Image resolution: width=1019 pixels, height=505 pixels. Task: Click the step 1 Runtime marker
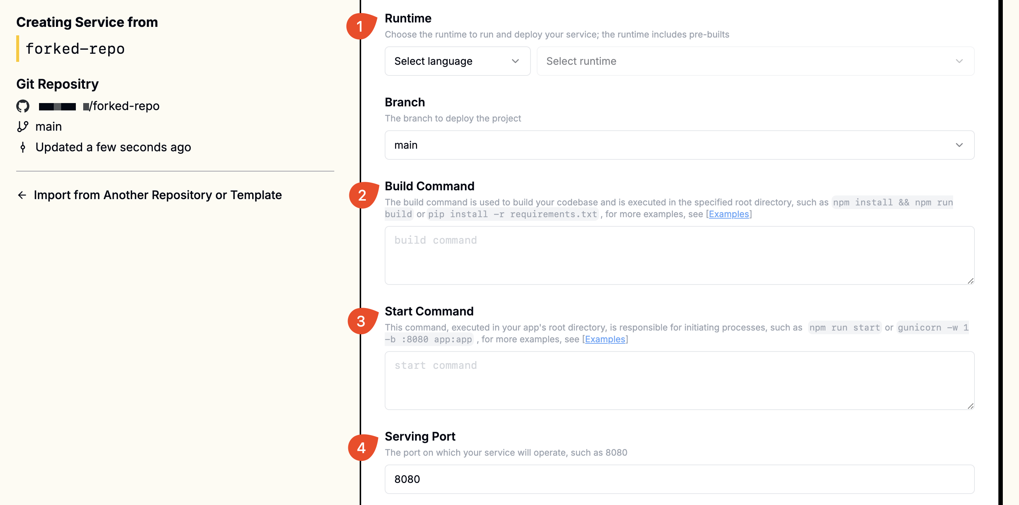[x=360, y=26]
